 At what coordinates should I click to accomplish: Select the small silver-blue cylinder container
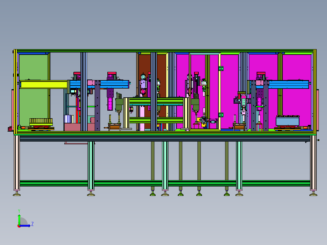point(68,119)
